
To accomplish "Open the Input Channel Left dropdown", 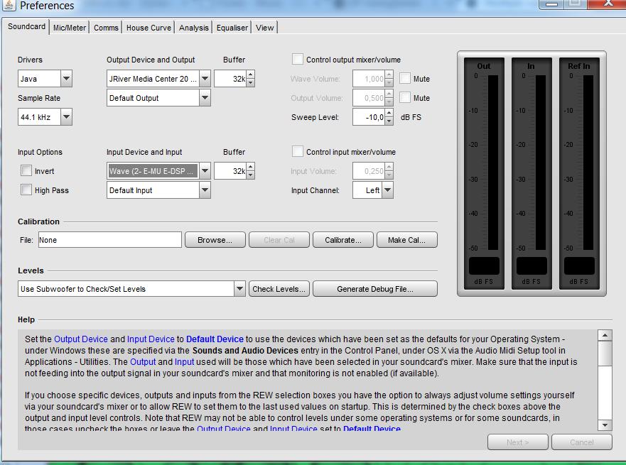I will [x=387, y=190].
